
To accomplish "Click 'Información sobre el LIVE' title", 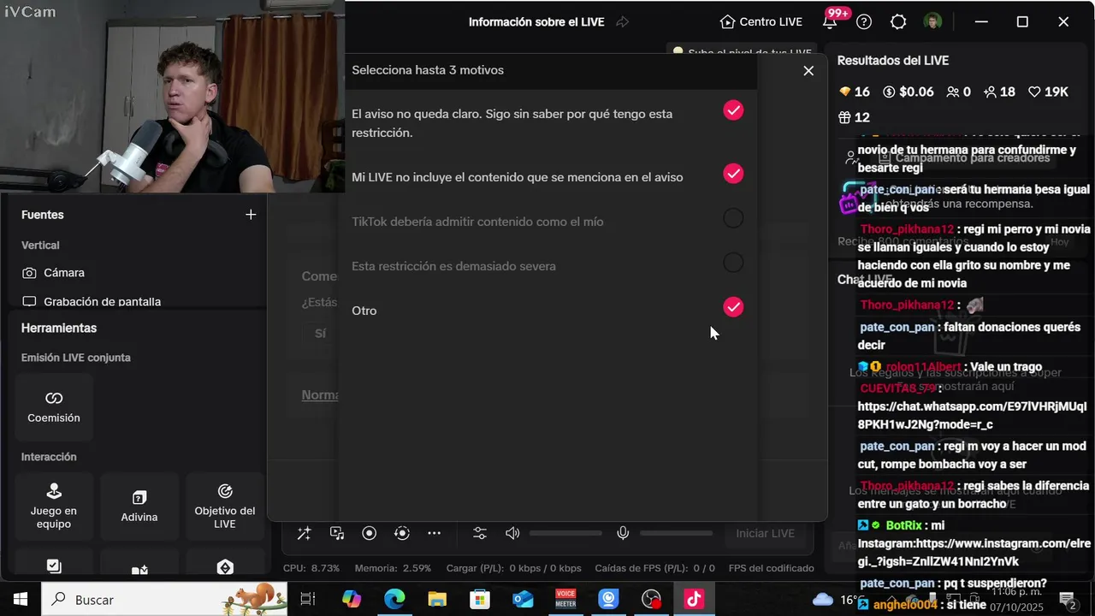I will [x=536, y=21].
